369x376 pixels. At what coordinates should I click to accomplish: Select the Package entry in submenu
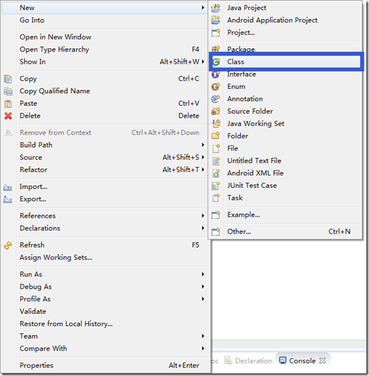285,49
